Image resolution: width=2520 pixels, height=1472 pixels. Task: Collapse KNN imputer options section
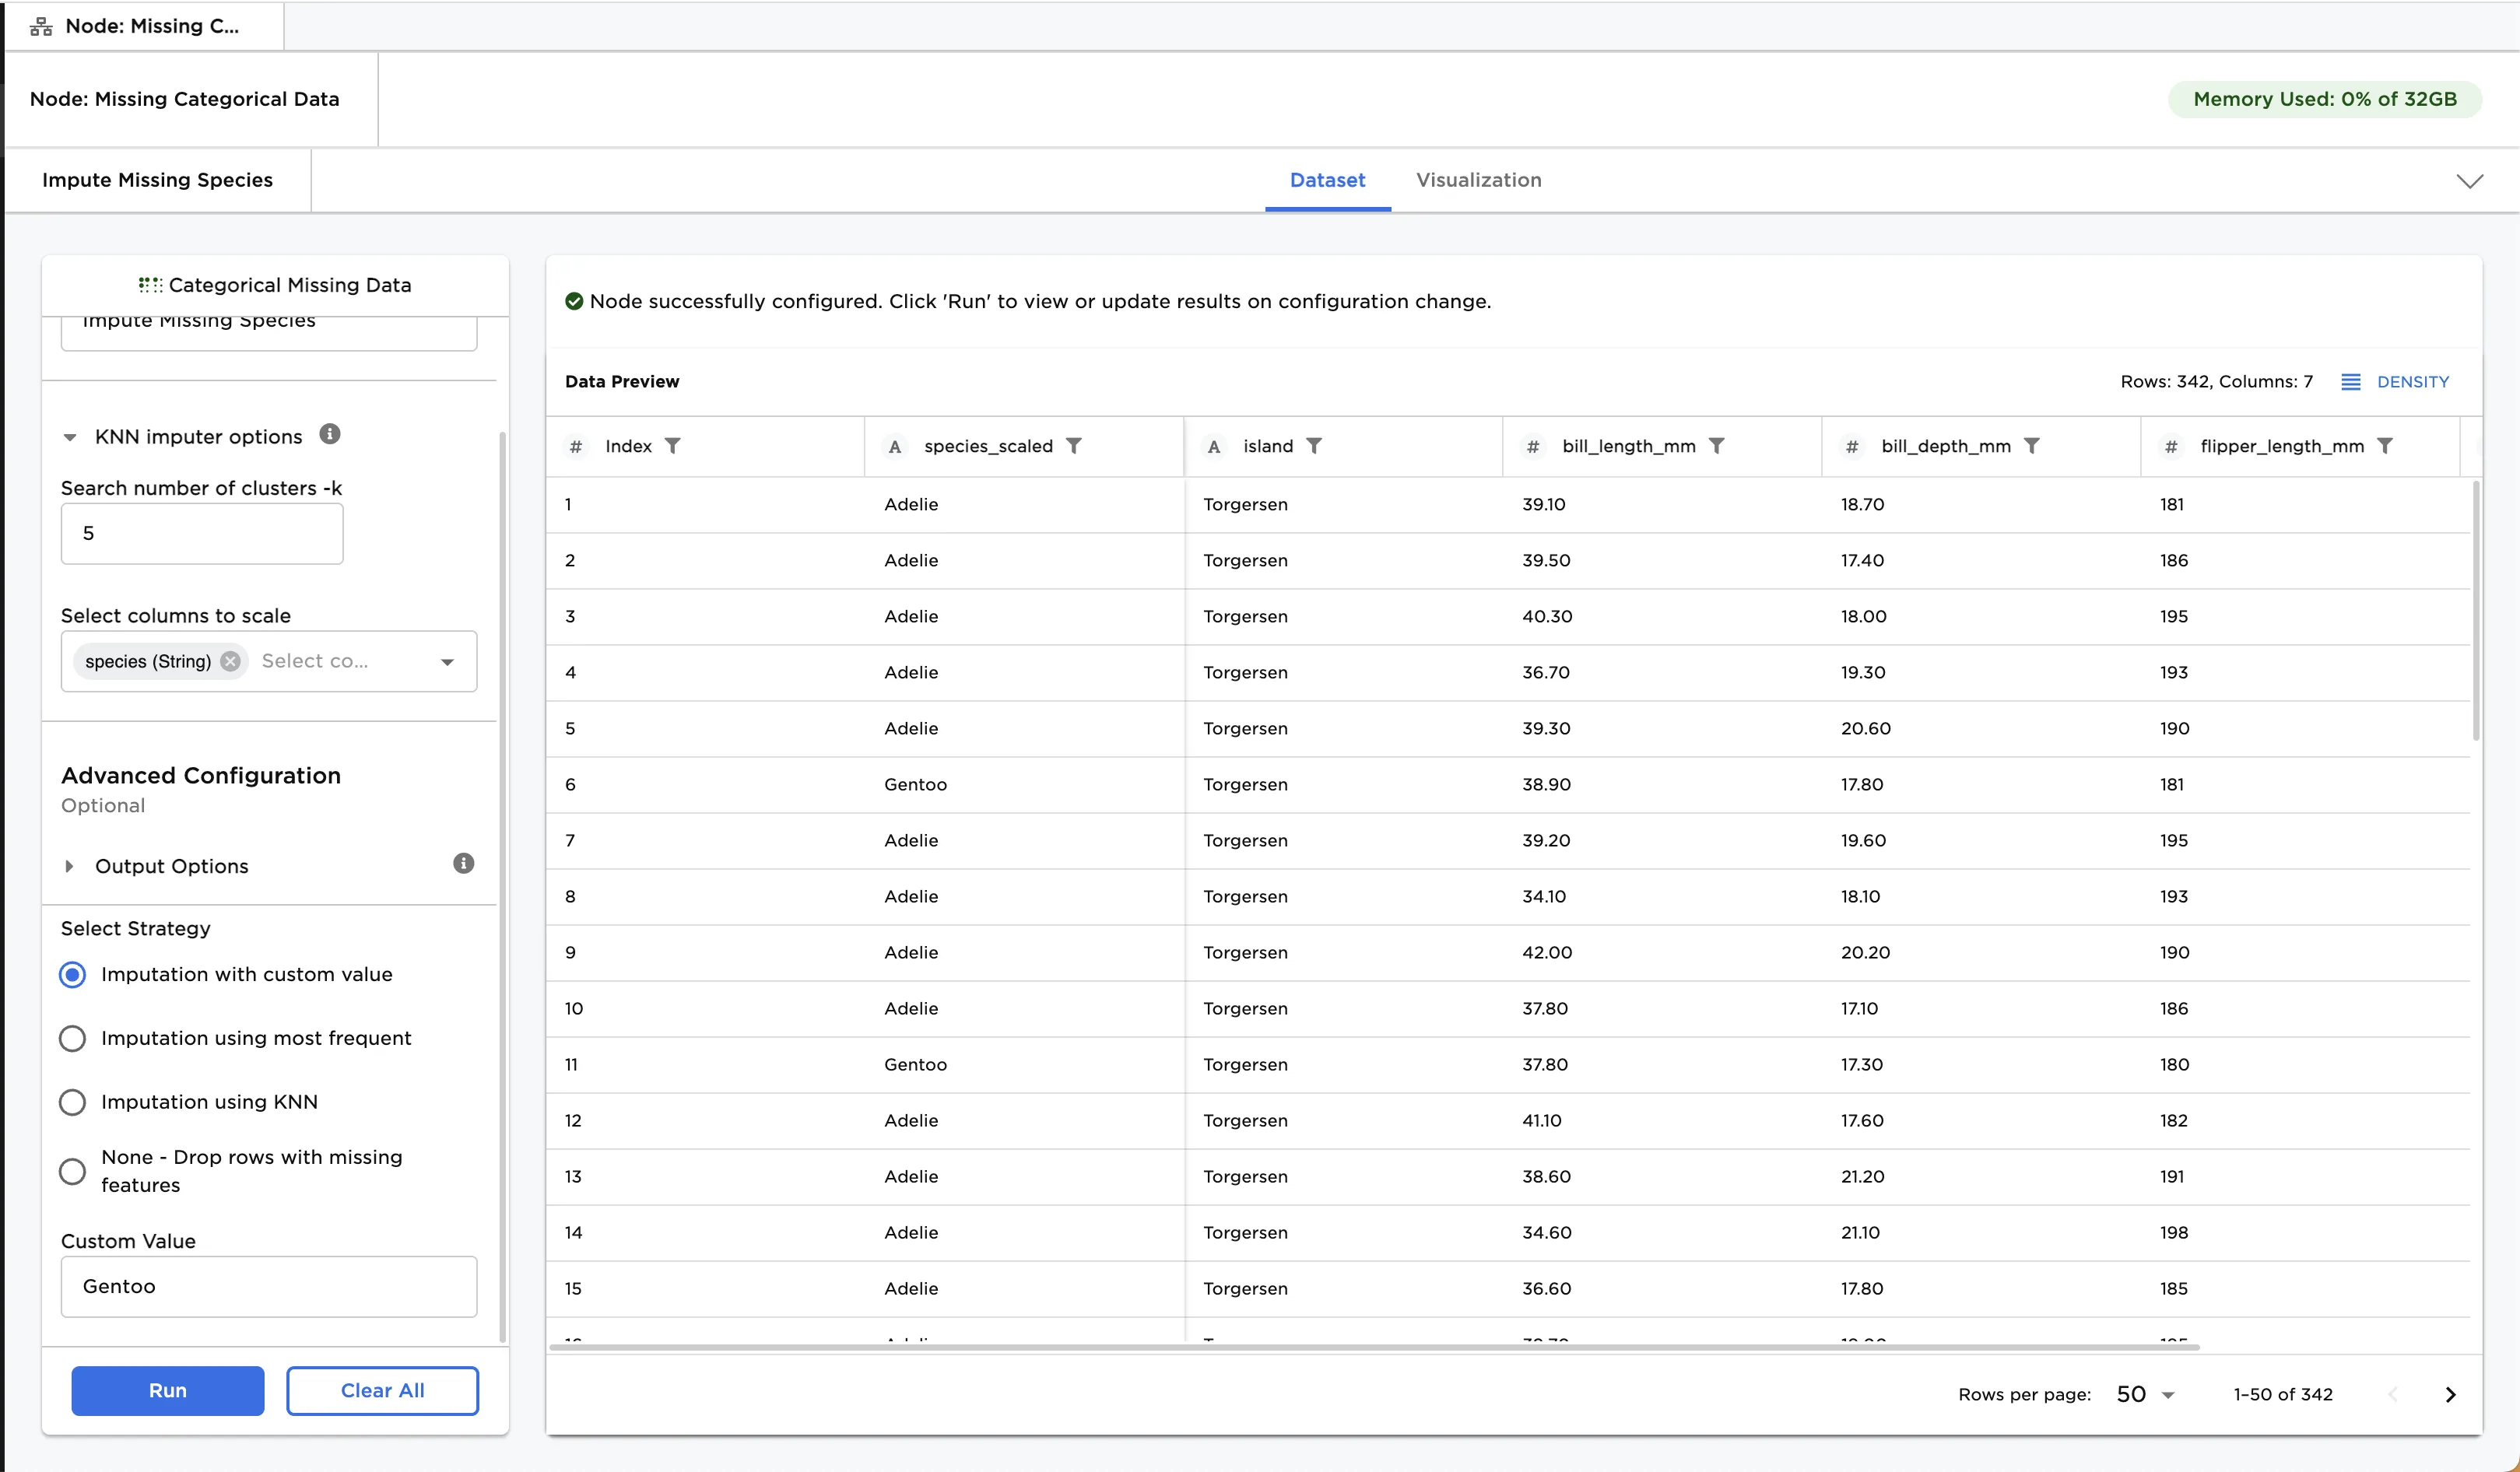[x=70, y=437]
